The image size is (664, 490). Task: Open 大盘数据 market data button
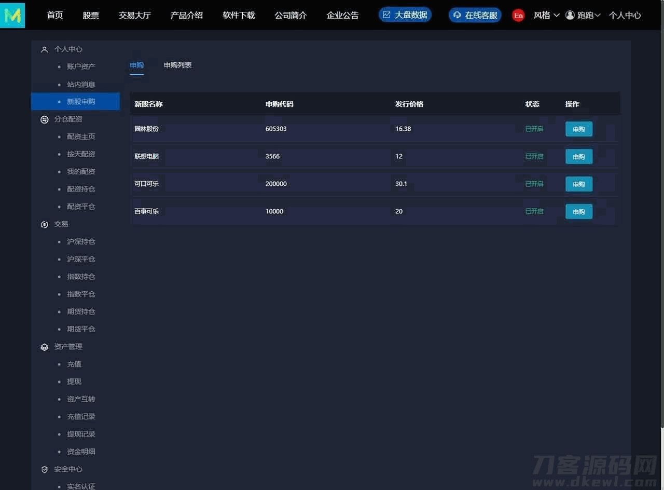pyautogui.click(x=405, y=15)
